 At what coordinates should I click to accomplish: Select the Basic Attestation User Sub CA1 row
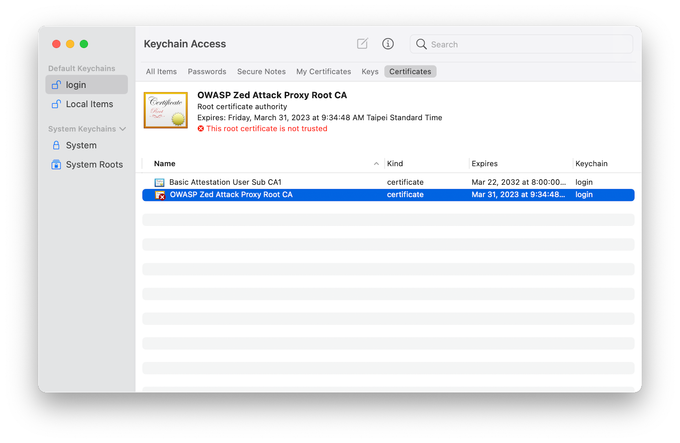(x=388, y=182)
